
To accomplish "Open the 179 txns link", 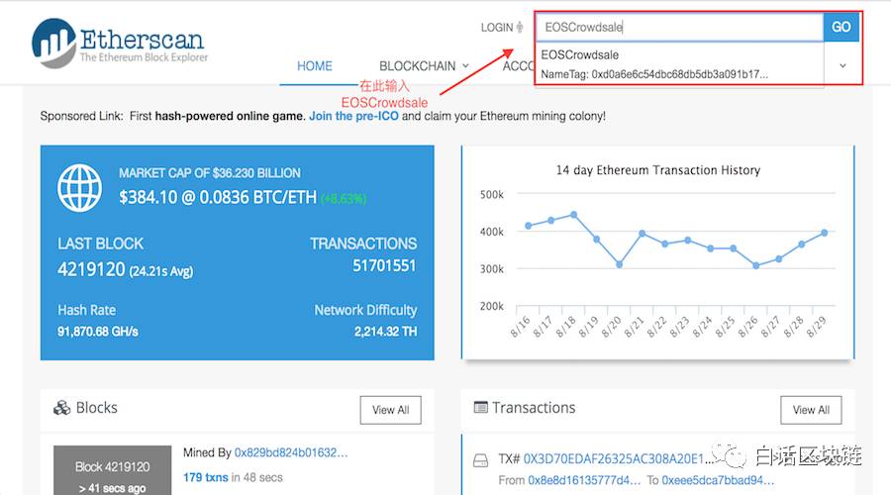I will click(x=205, y=477).
